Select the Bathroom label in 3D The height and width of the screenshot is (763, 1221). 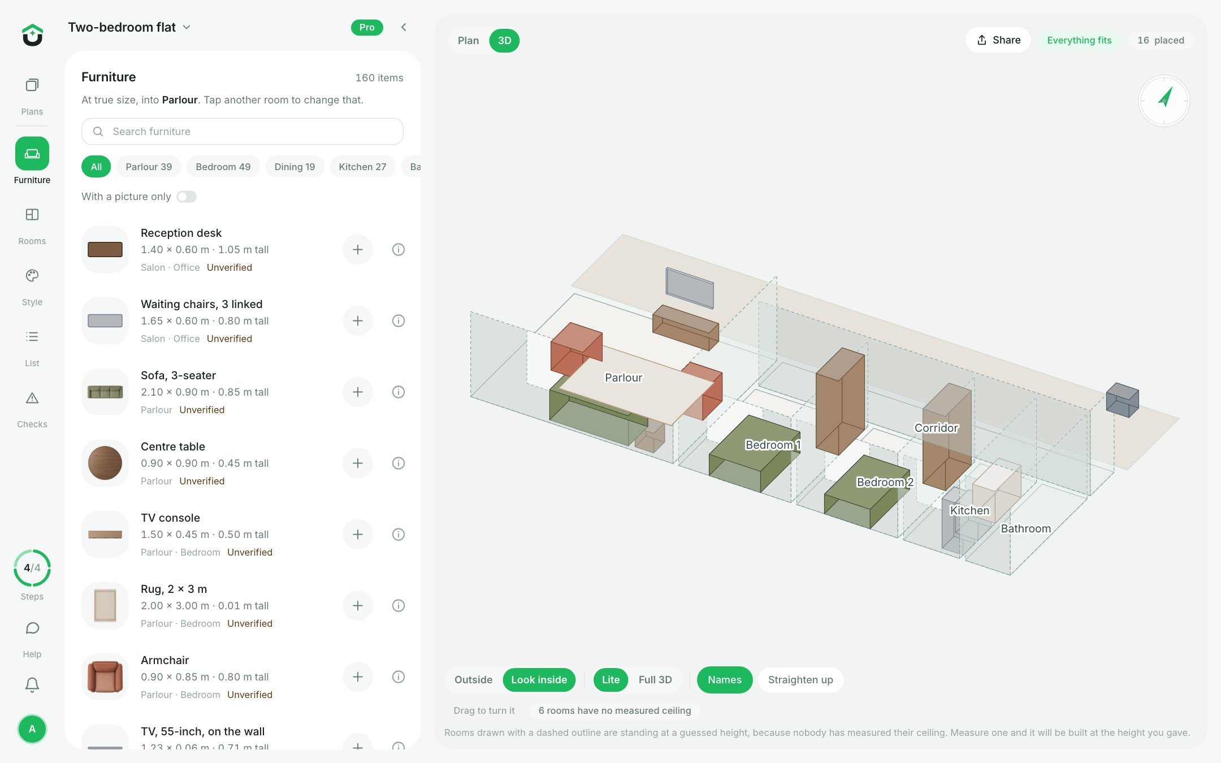point(1026,528)
